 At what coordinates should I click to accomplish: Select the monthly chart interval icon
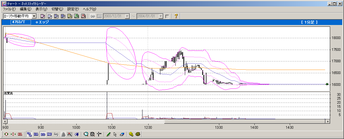click(83, 16)
